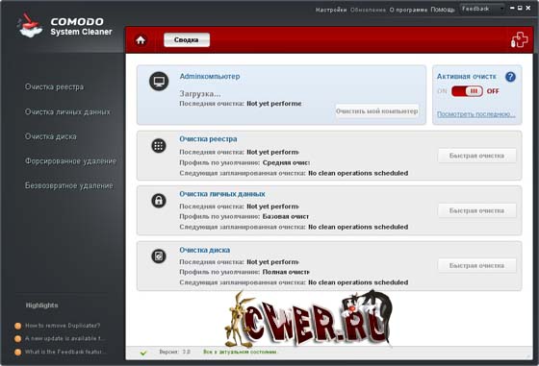This screenshot has width=539, height=366.
Task: Select Безвозвратное удаление in sidebar
Action: pyautogui.click(x=68, y=186)
